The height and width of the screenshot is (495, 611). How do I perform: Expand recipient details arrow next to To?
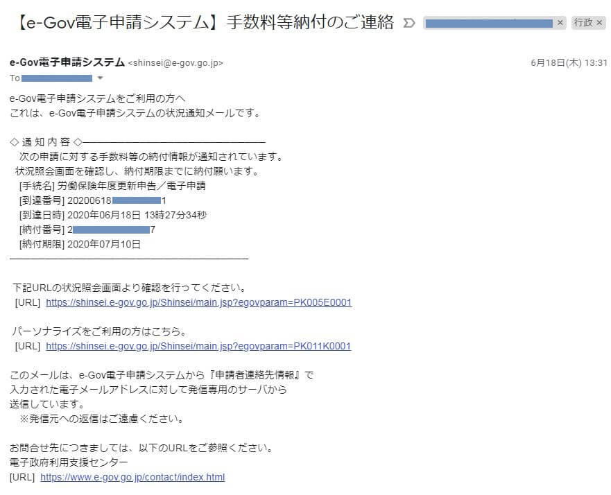[x=100, y=78]
